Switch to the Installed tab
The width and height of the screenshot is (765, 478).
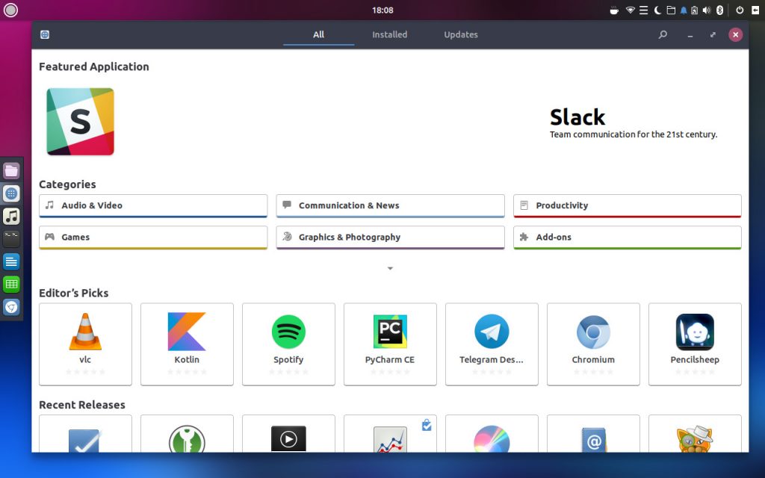click(x=389, y=34)
